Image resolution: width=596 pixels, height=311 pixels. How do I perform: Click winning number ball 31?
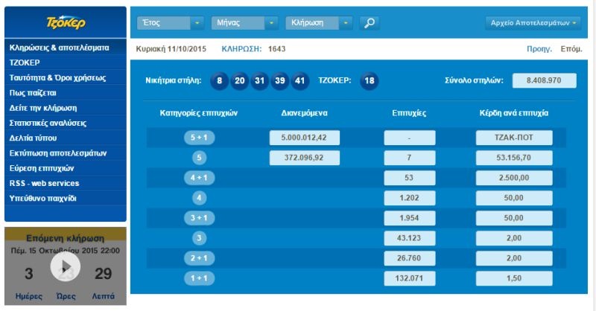point(259,80)
